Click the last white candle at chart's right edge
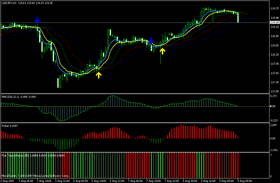The image size is (280, 183). point(238,18)
